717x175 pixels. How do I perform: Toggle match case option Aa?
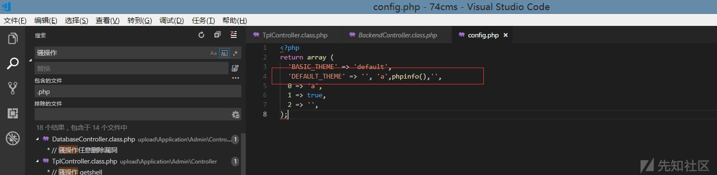coord(214,53)
